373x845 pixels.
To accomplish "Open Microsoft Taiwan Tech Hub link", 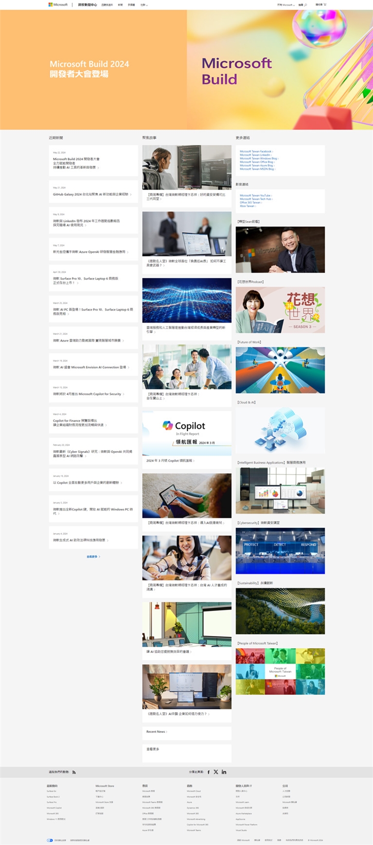I will [x=256, y=199].
